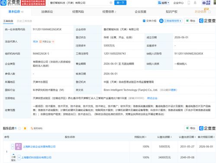216x163 pixels.
Task: Sort by 首次持股日期 column arrow
Action: pyautogui.click(x=214, y=137)
